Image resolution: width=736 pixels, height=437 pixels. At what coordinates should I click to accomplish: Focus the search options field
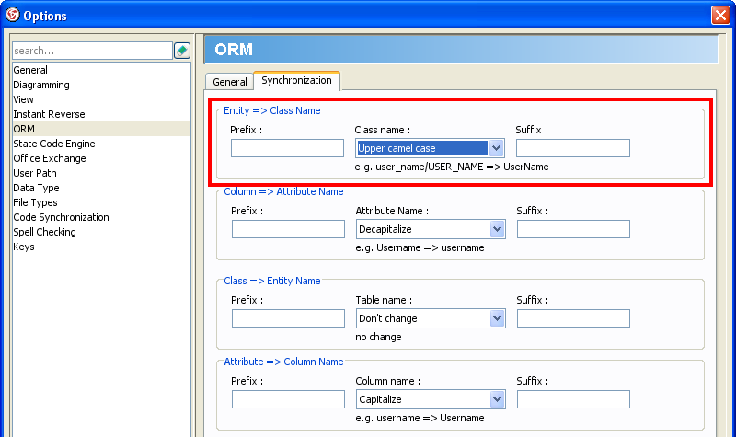(x=93, y=51)
